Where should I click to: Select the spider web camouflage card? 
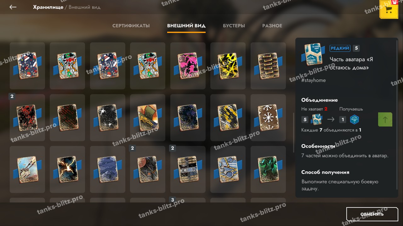tap(108, 117)
